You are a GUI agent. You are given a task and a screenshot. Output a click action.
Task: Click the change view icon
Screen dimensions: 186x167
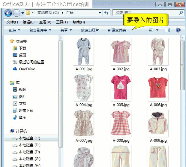click(x=151, y=30)
